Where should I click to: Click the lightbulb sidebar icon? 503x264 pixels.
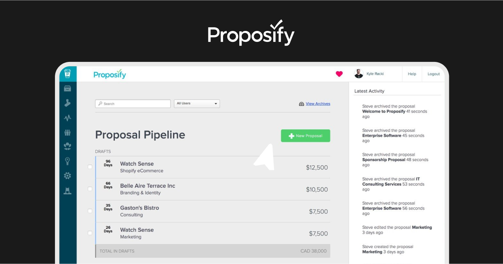[67, 161]
